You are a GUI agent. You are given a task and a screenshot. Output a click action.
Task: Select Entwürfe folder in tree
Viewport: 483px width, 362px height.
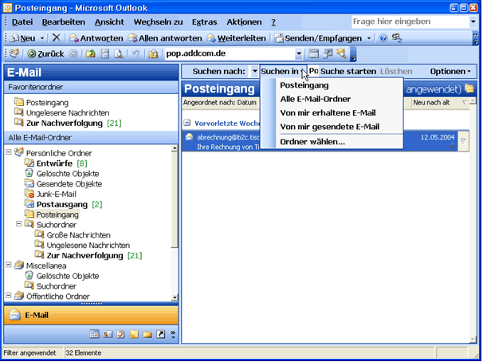(x=54, y=163)
